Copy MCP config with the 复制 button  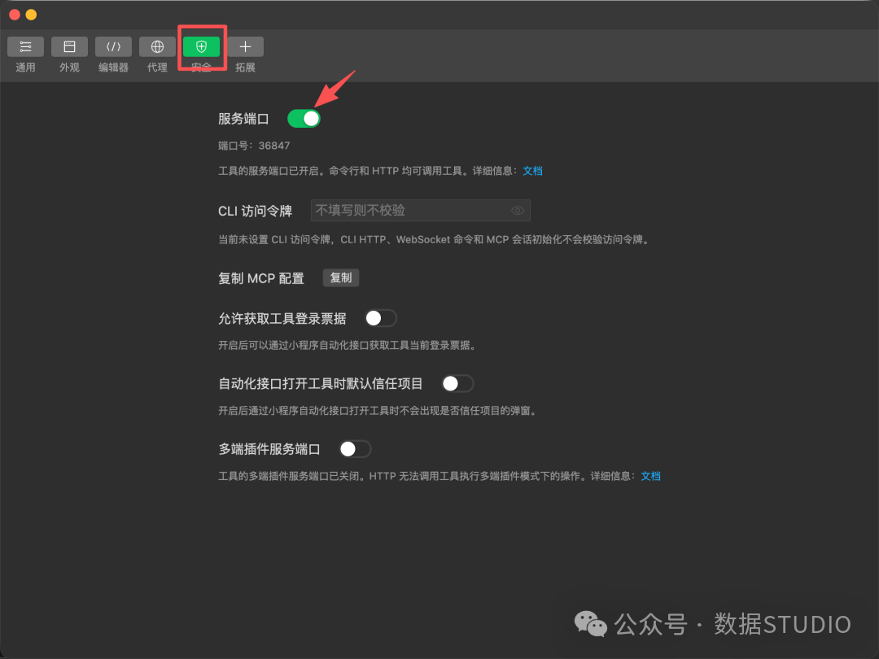[x=341, y=278]
